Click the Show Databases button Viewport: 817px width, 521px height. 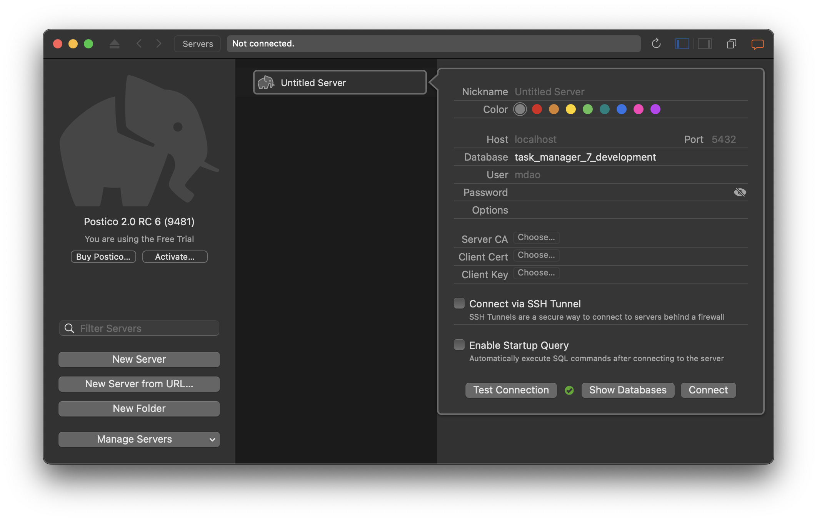pos(628,390)
